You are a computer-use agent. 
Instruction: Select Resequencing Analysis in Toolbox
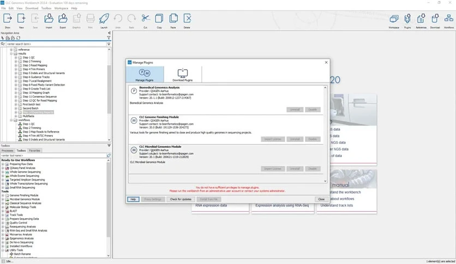point(22,226)
